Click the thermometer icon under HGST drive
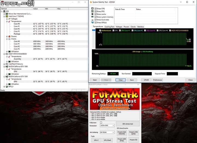The width and height of the screenshot is (197, 143). [x=9, y=56]
